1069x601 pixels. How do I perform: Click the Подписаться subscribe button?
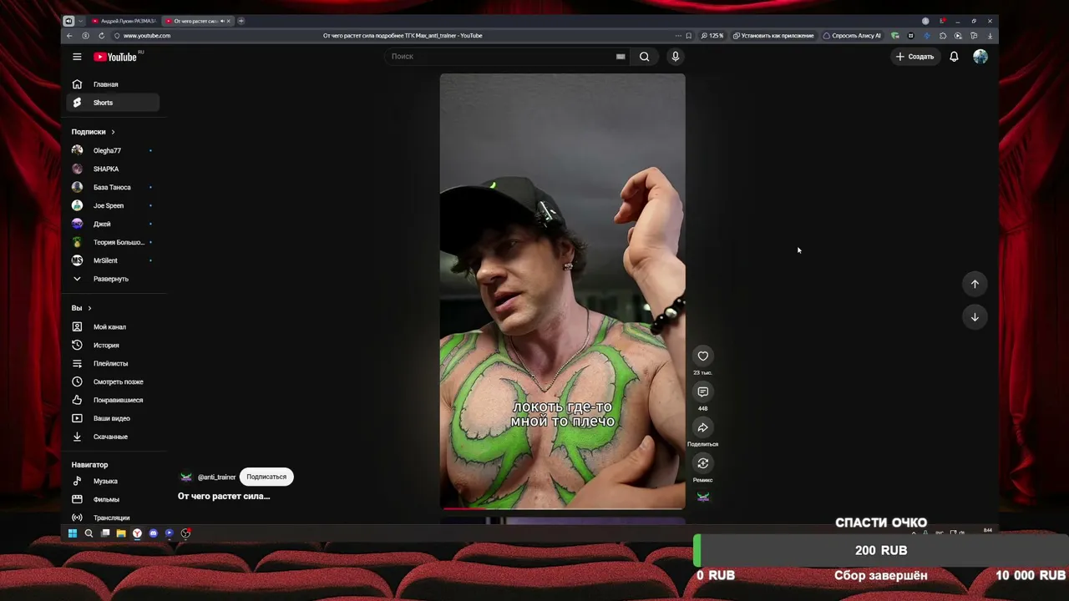click(x=266, y=477)
